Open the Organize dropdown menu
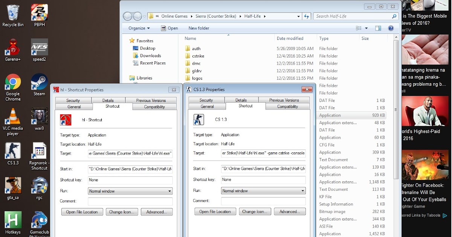This screenshot has height=237, width=452. point(139,28)
